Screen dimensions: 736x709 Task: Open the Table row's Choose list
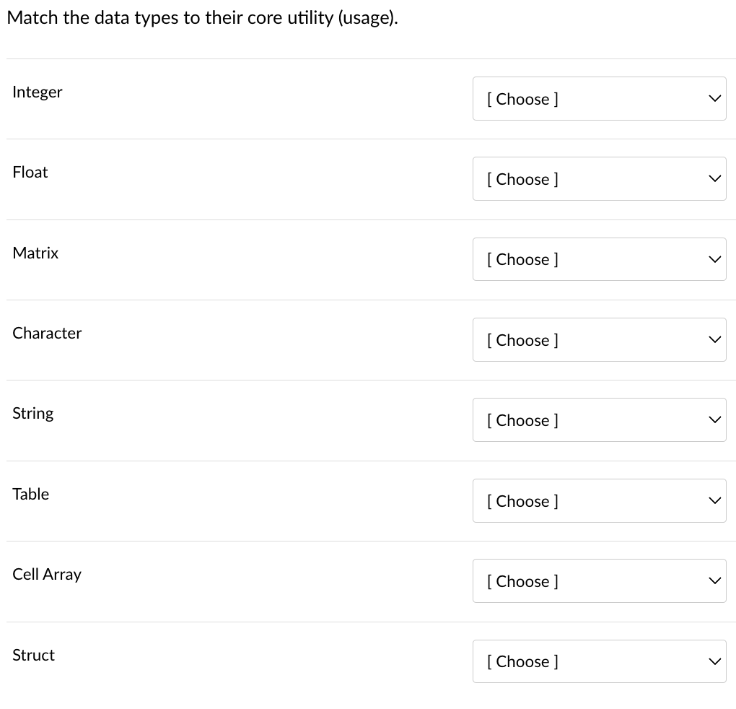click(x=599, y=501)
